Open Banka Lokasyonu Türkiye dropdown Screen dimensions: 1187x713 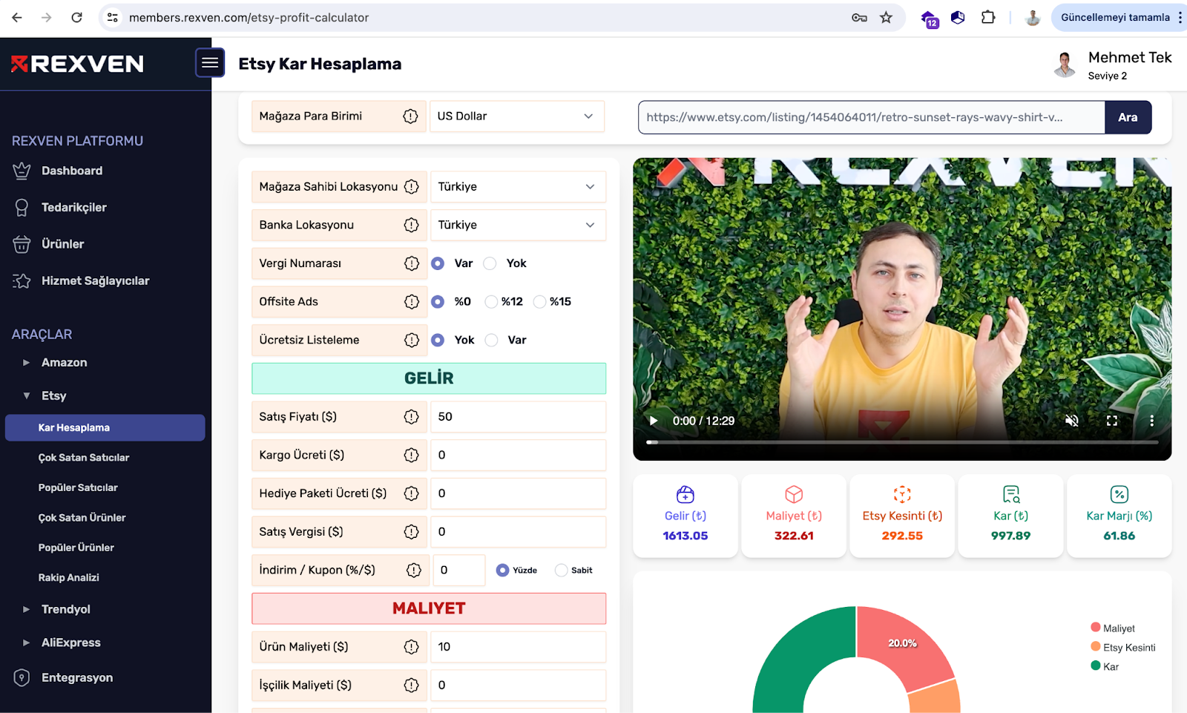518,225
